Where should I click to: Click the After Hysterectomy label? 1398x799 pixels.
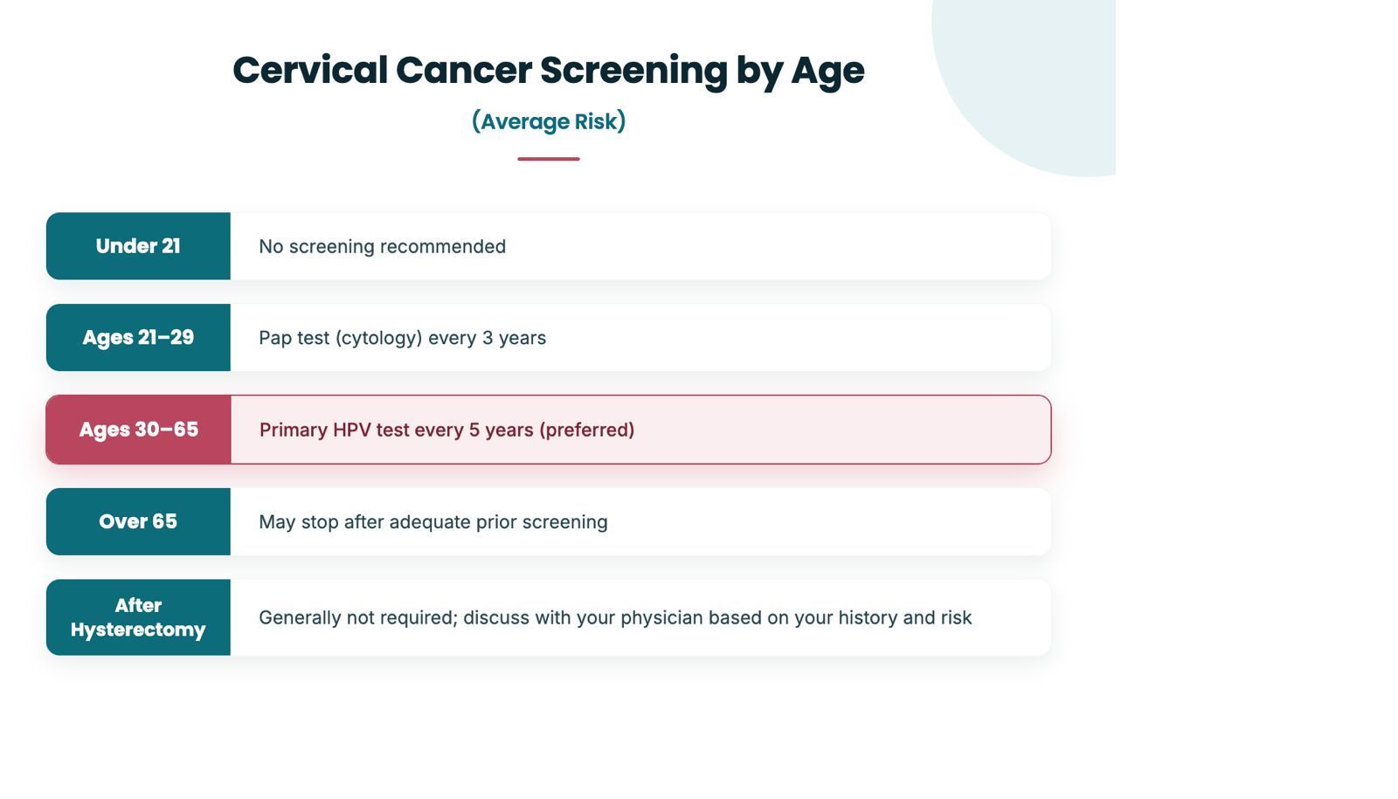point(138,617)
